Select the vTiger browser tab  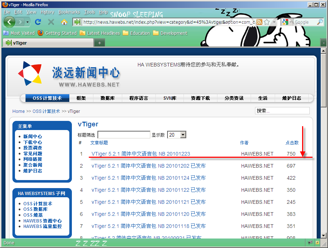tap(48, 43)
